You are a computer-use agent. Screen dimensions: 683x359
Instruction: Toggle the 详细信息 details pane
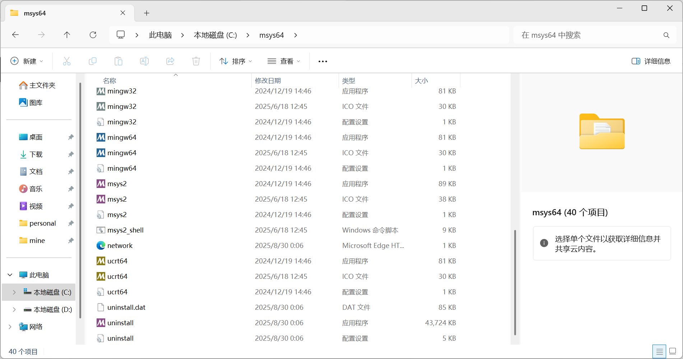(x=651, y=61)
